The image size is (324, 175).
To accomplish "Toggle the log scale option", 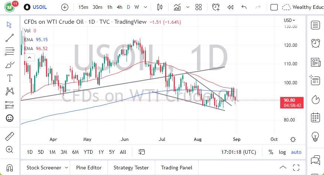I will point(282,152).
